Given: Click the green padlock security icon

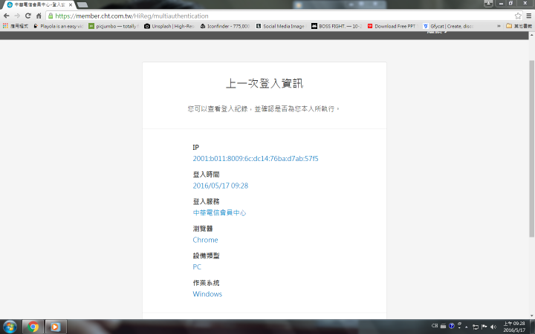Looking at the screenshot, I should click(51, 16).
